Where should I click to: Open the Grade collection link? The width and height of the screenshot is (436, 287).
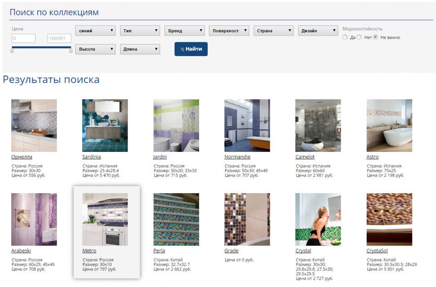[x=231, y=251]
